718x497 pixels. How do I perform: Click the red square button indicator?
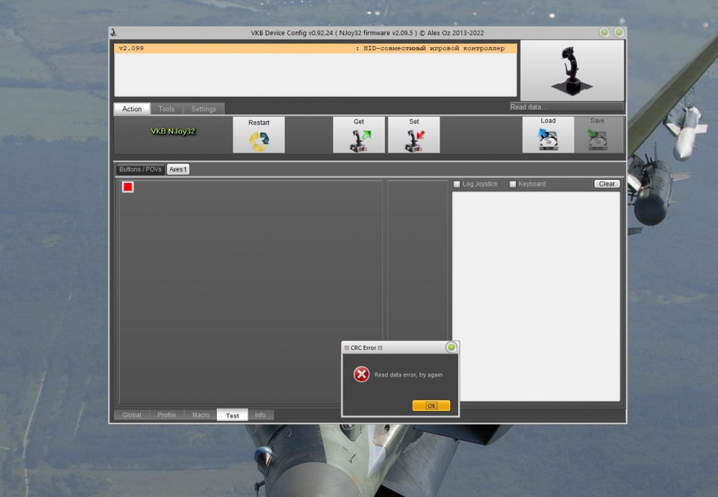tap(128, 186)
